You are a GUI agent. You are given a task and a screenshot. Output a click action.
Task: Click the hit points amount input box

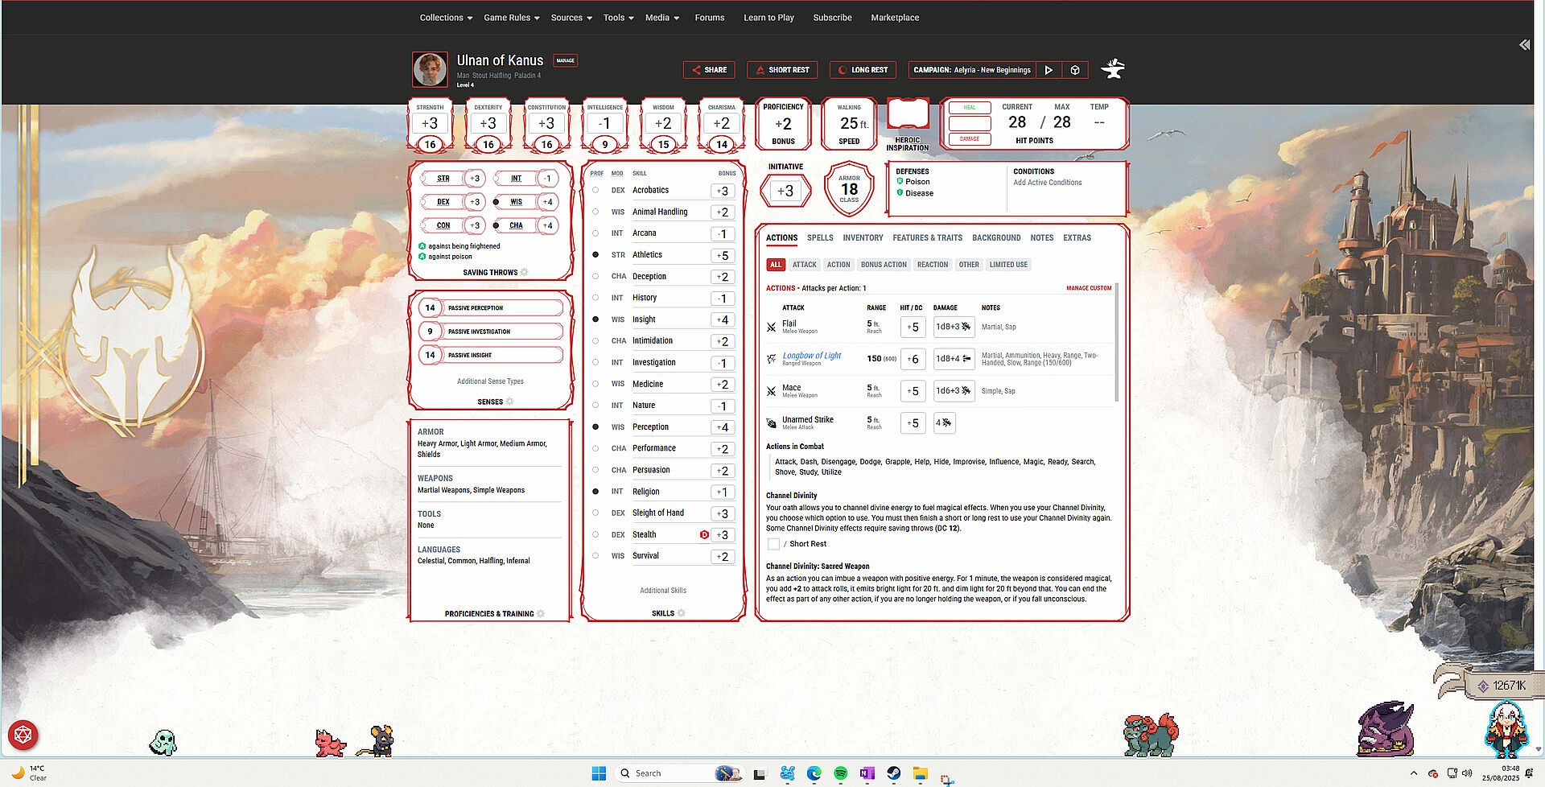tap(970, 123)
